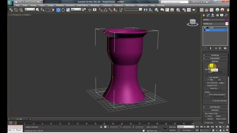This screenshot has height=133, width=237.
Task: Open the reference coordinate system View dropdown
Action: (76, 9)
